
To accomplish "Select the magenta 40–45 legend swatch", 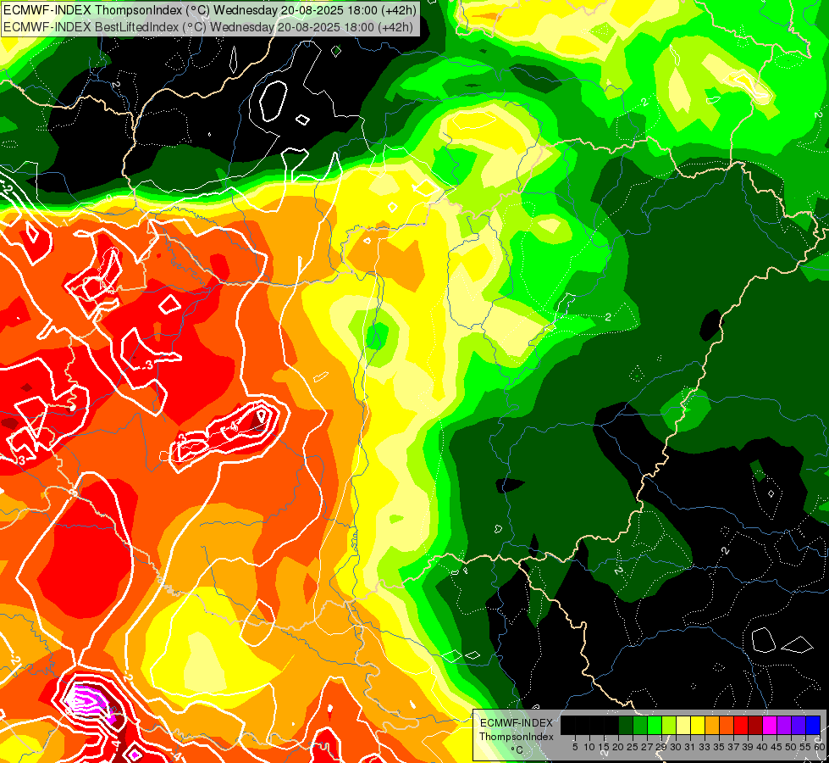I will click(x=770, y=725).
